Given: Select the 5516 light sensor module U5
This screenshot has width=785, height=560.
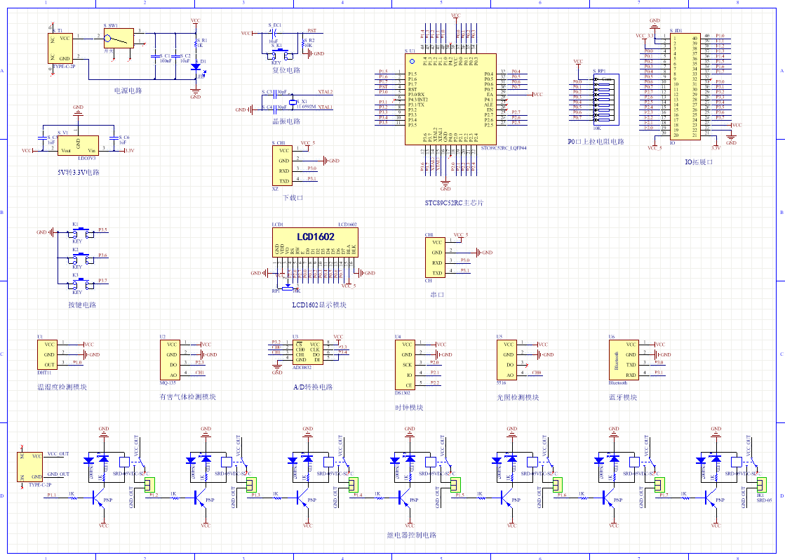Looking at the screenshot, I should (508, 360).
